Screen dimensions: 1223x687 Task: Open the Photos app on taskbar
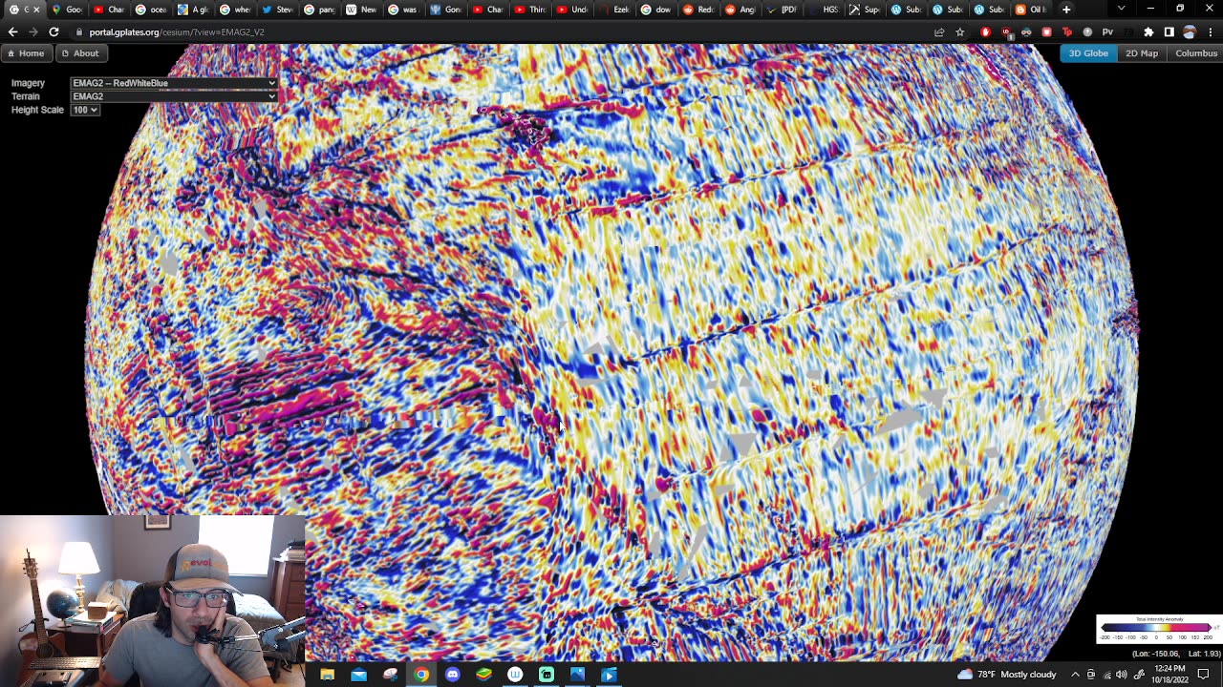(578, 675)
